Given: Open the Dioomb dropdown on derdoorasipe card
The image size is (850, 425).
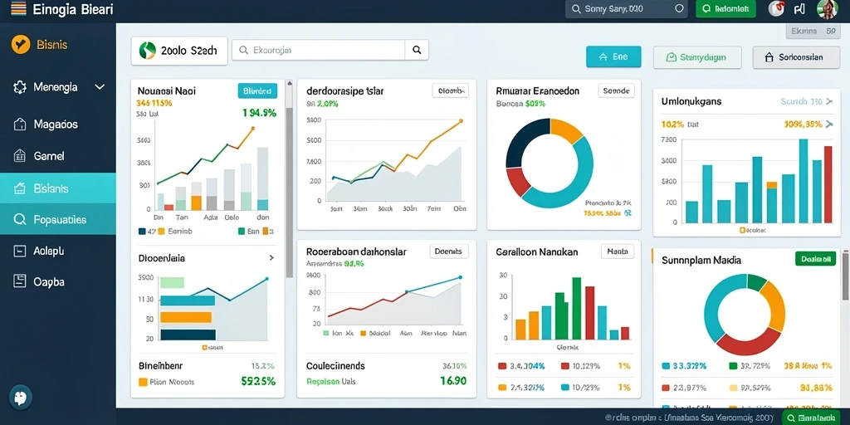Looking at the screenshot, I should point(451,91).
